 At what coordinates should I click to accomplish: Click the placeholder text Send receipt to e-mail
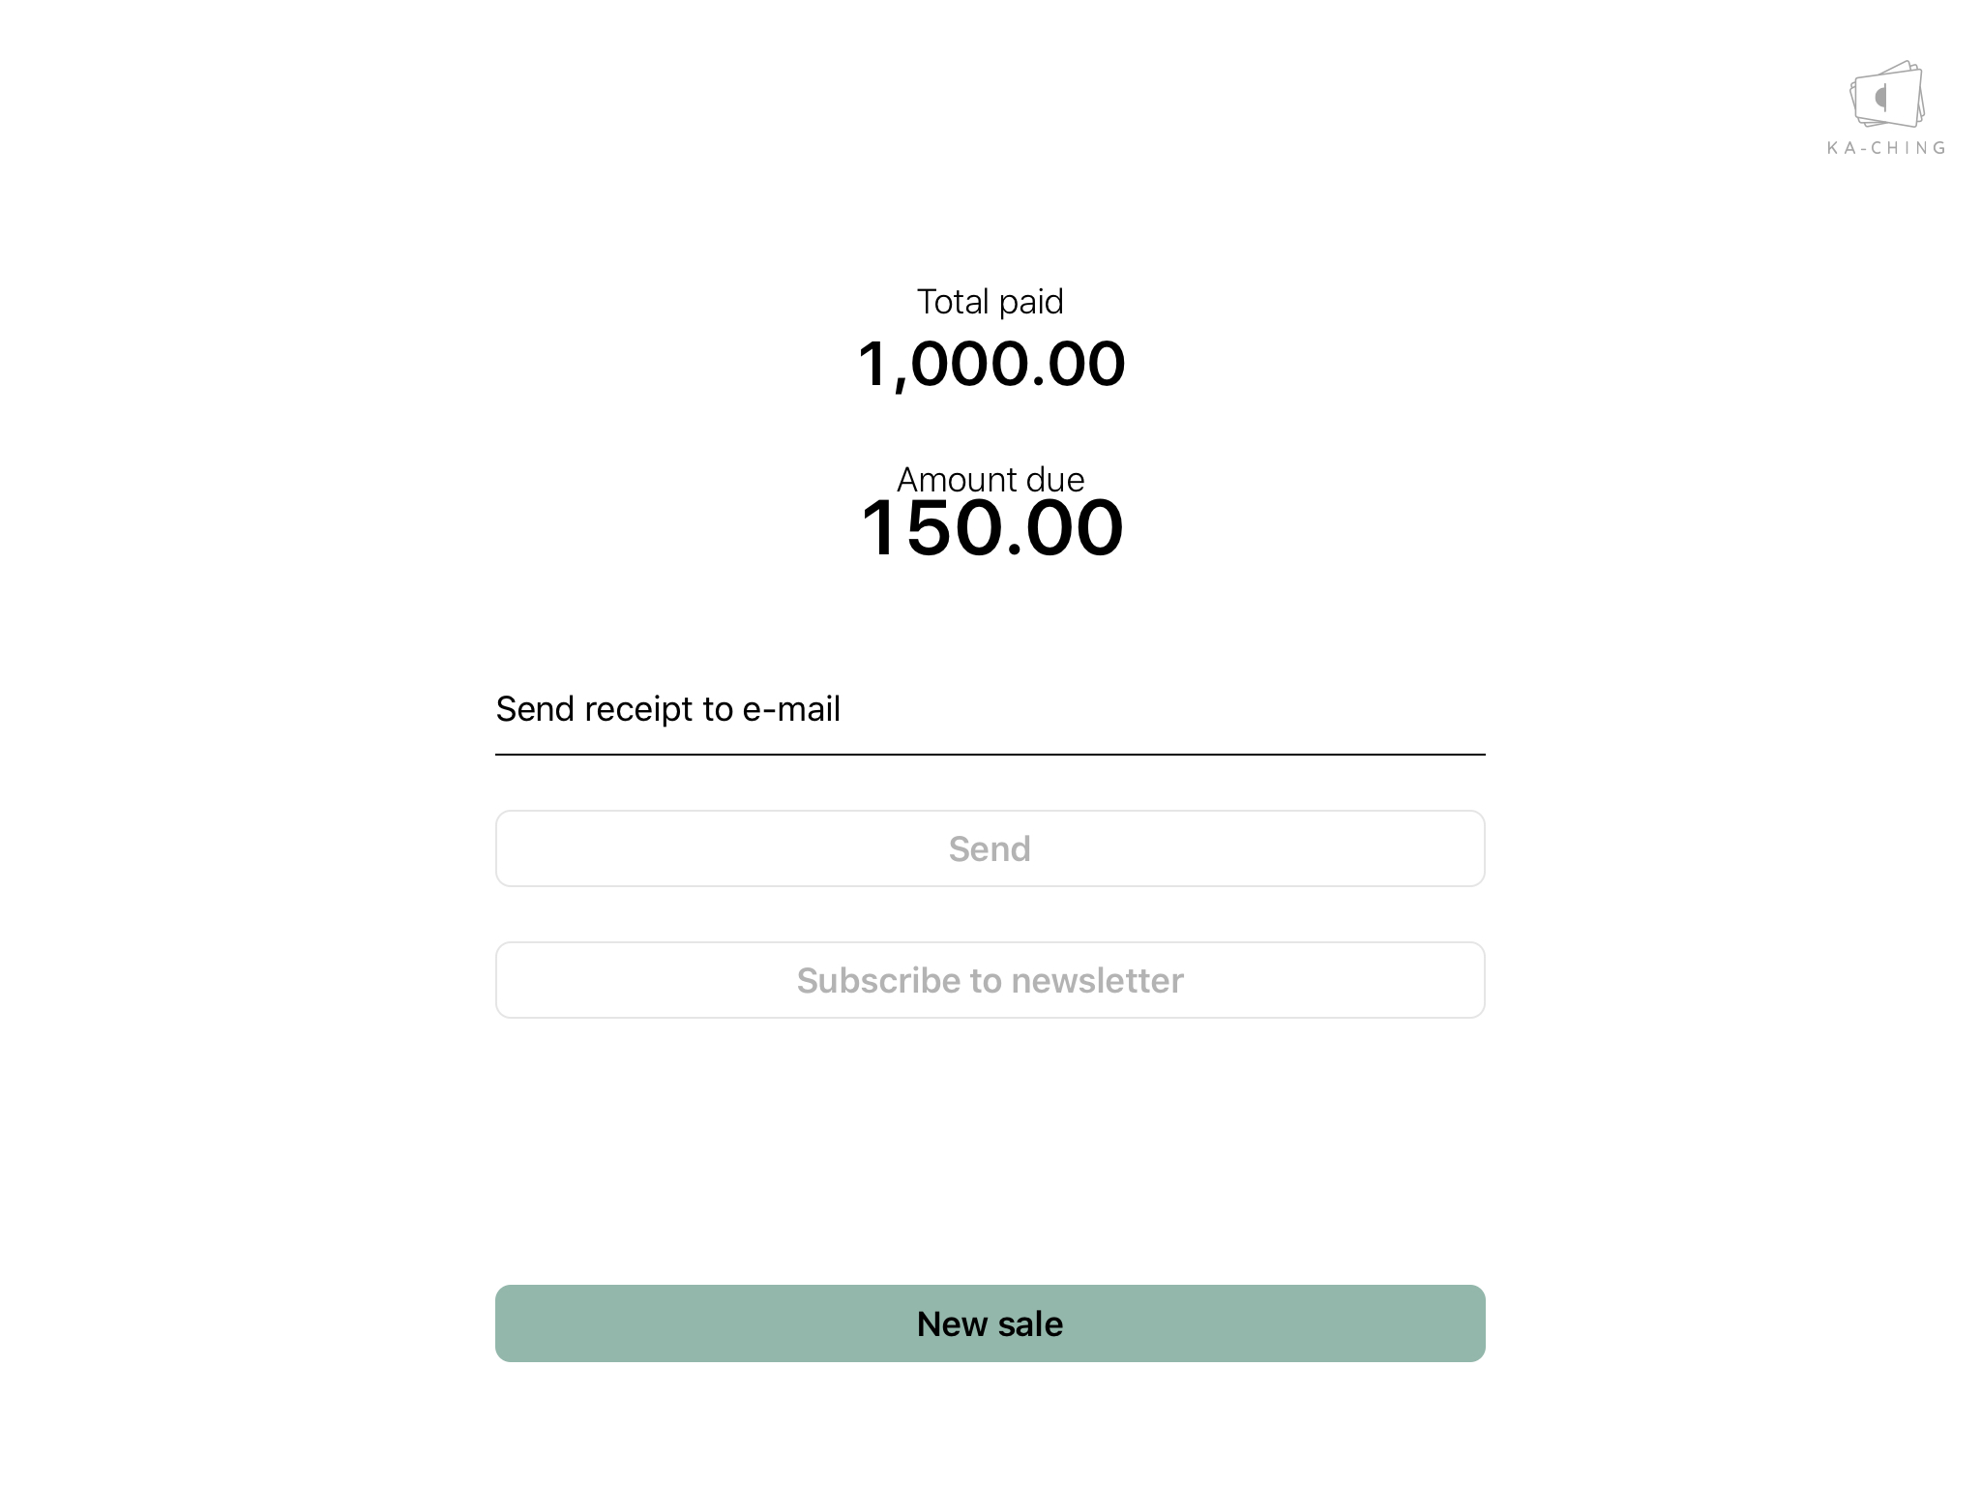click(667, 709)
